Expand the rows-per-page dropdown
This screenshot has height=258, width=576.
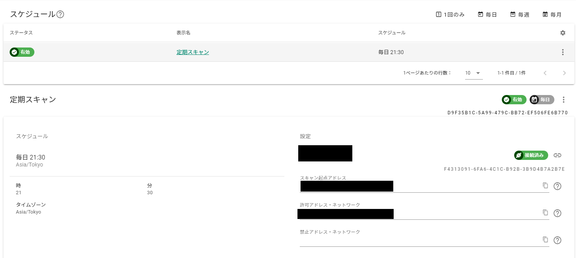[x=474, y=73]
